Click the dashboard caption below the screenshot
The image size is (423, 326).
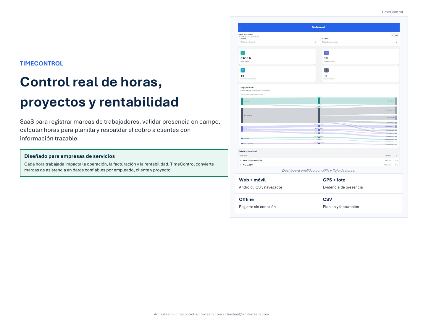[319, 171]
